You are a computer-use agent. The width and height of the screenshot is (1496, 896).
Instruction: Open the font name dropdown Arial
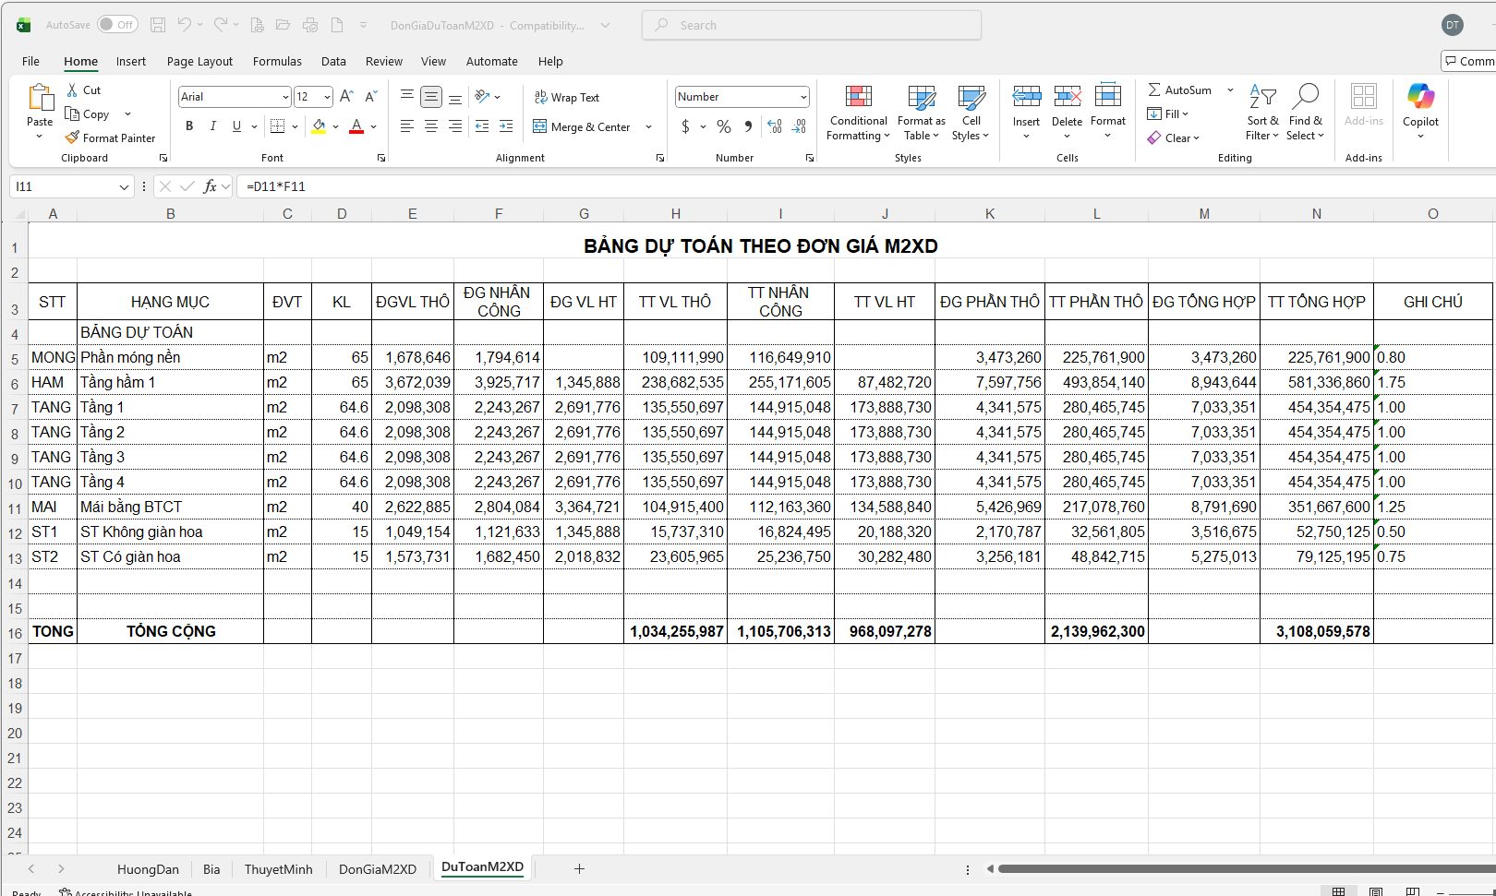pos(285,97)
